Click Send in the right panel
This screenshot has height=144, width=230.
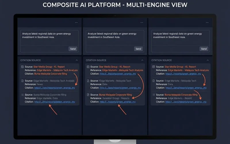204,49
